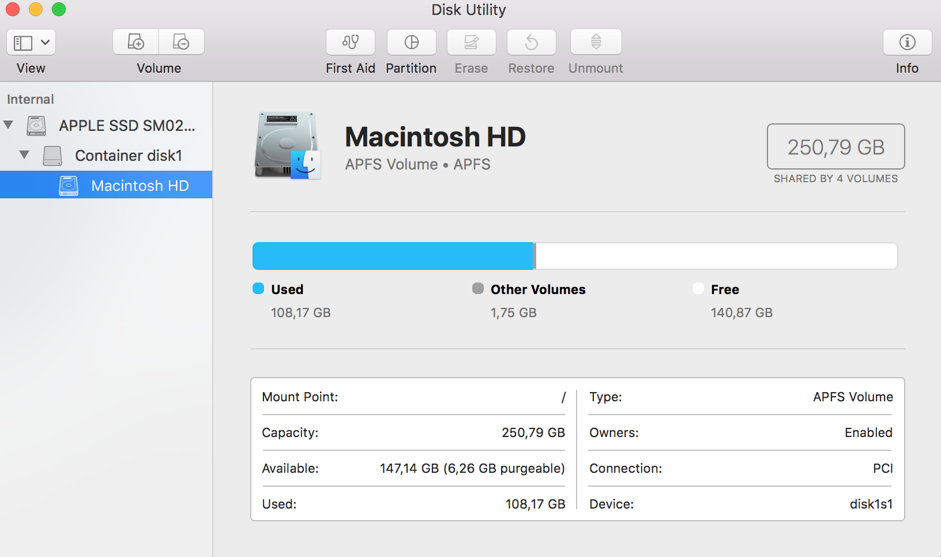941x557 pixels.
Task: Click the blue used-space portion of bar
Action: click(x=393, y=256)
